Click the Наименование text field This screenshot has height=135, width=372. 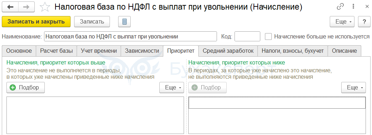[130, 37]
